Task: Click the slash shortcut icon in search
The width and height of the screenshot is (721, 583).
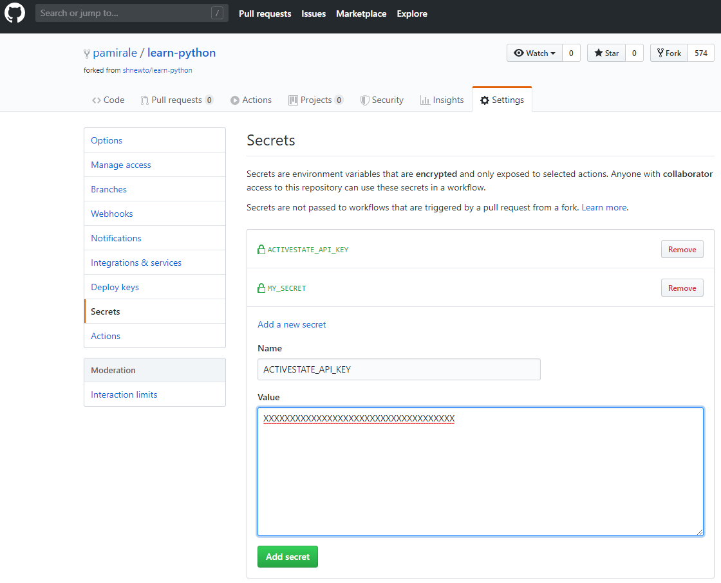Action: [x=217, y=14]
